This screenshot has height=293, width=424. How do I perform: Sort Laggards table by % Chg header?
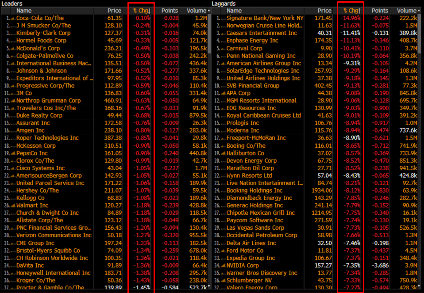point(352,11)
